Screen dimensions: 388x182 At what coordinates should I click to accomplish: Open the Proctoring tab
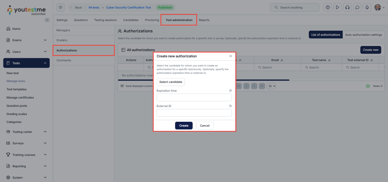point(152,20)
